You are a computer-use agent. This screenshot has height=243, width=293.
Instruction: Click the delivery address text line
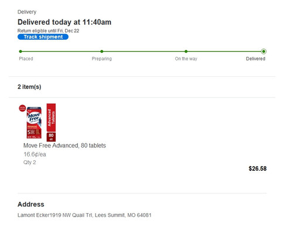click(x=84, y=215)
